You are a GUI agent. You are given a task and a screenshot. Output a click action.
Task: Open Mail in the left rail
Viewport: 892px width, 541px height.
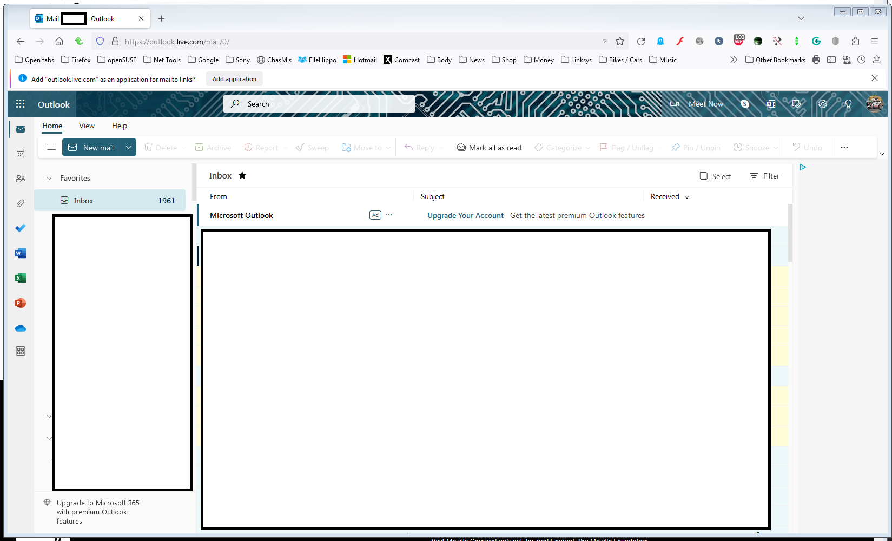(x=21, y=129)
